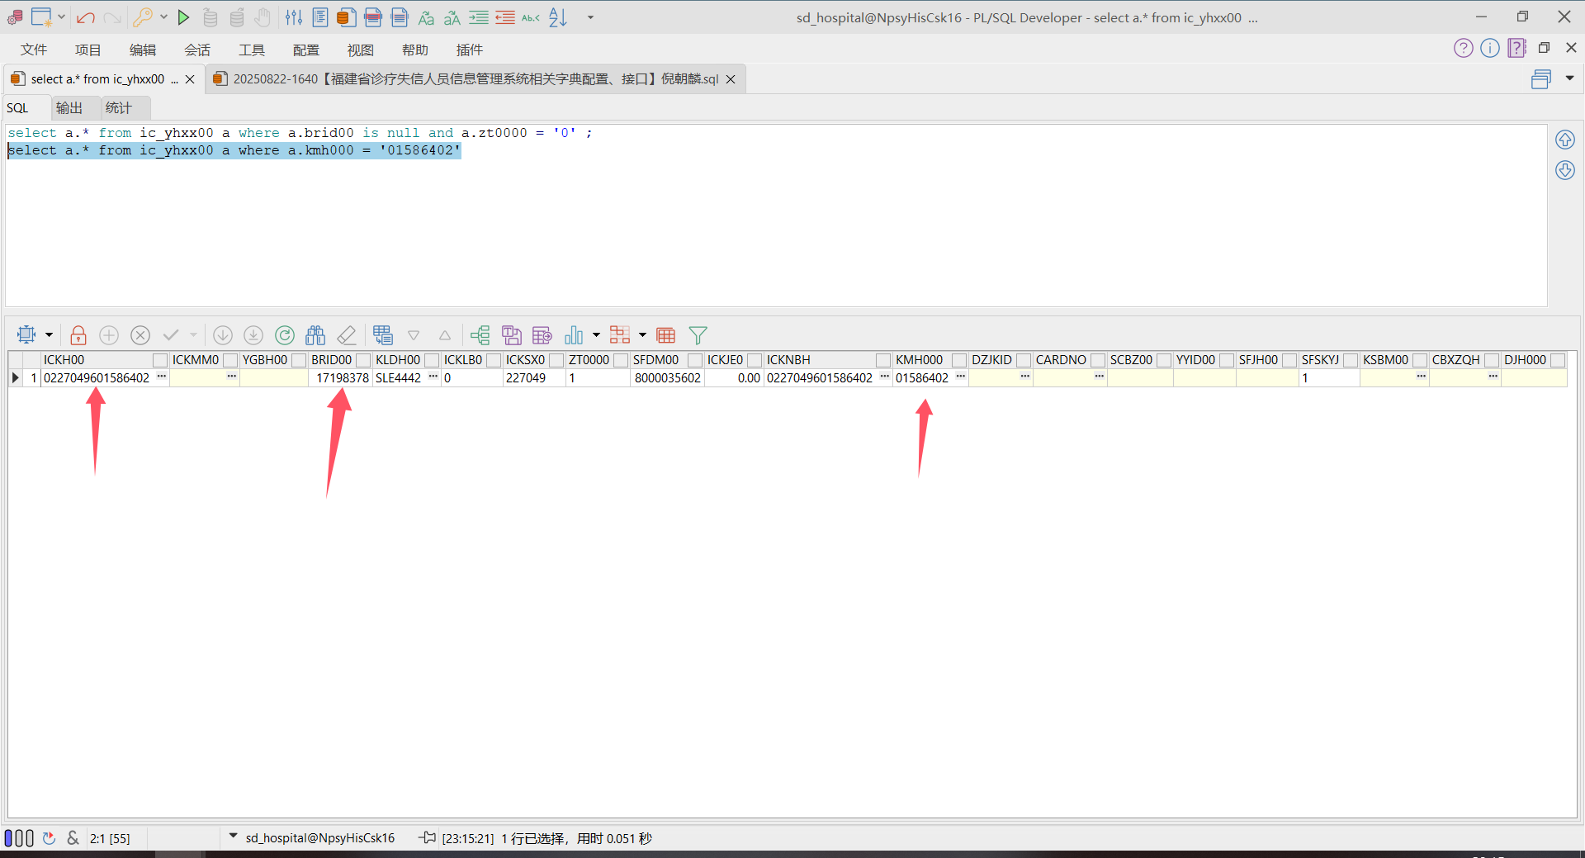Click the down-arrow circle beside SQL editor
The image size is (1585, 858).
pyautogui.click(x=1565, y=170)
